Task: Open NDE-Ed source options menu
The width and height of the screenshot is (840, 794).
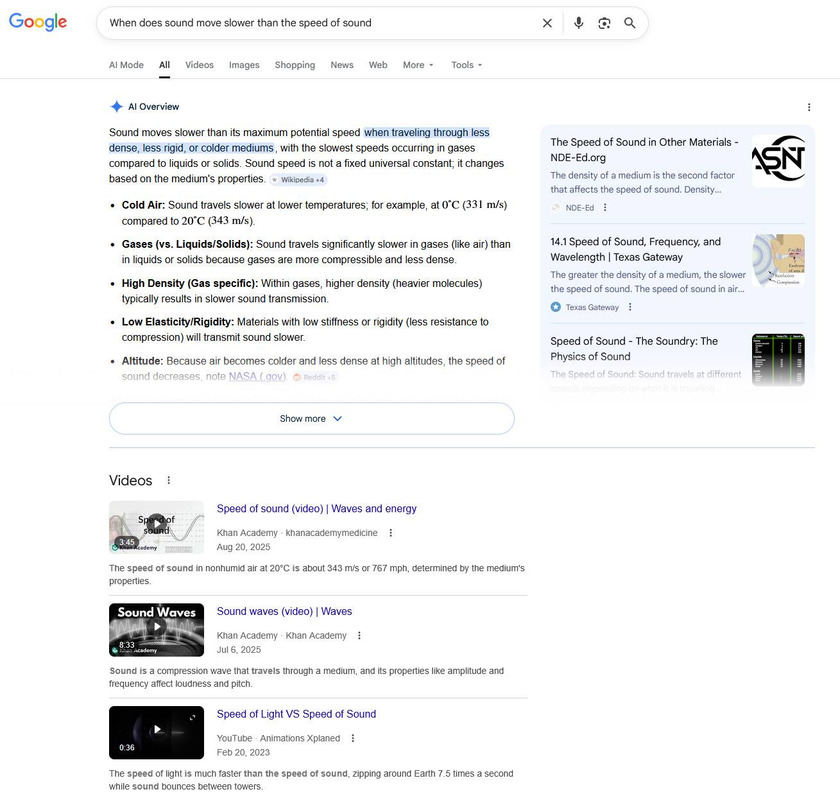Action: click(605, 207)
